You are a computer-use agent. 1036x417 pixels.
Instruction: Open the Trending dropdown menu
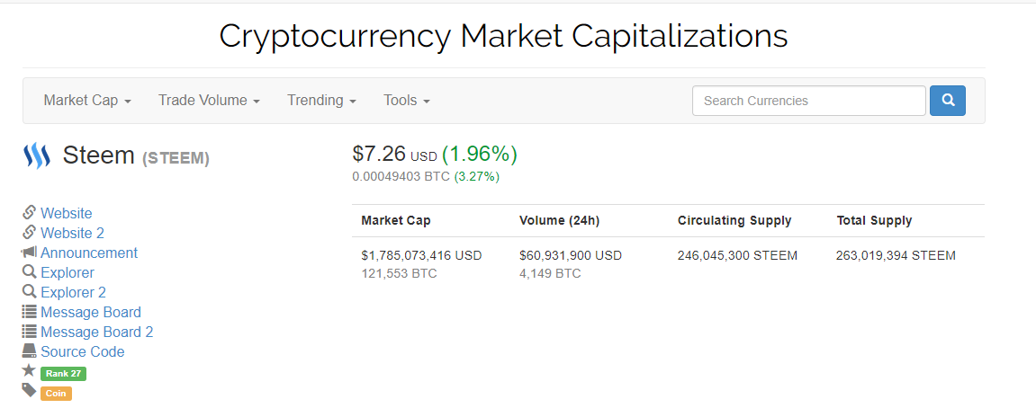point(321,101)
